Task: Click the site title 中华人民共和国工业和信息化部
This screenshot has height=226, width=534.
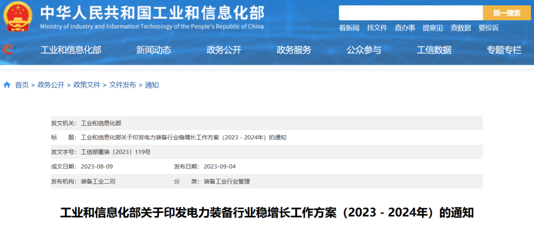Action: tap(152, 13)
